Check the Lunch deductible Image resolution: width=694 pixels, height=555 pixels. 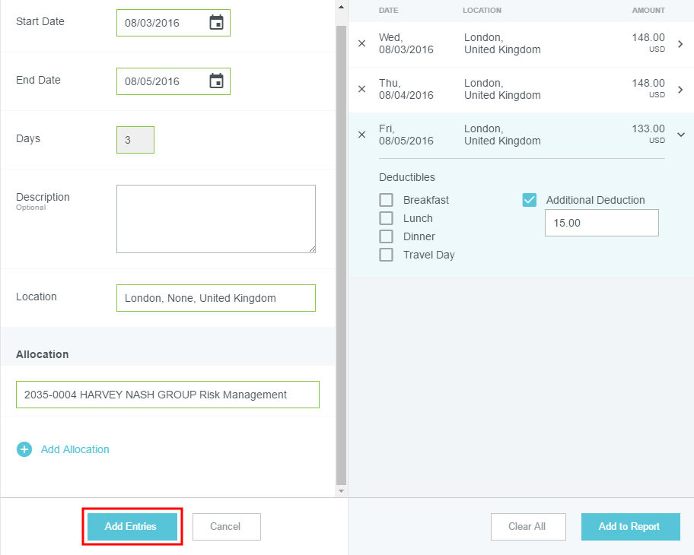(387, 218)
